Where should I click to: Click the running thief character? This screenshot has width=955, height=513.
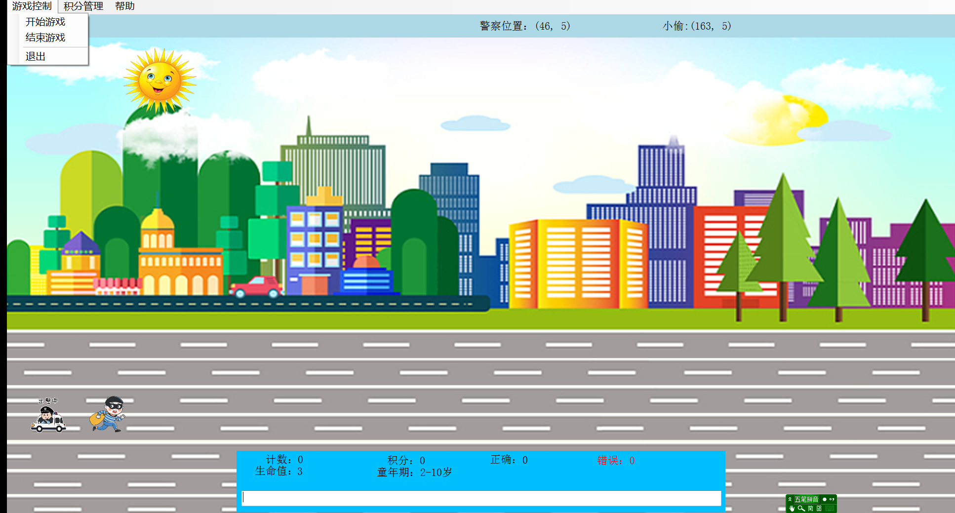108,414
